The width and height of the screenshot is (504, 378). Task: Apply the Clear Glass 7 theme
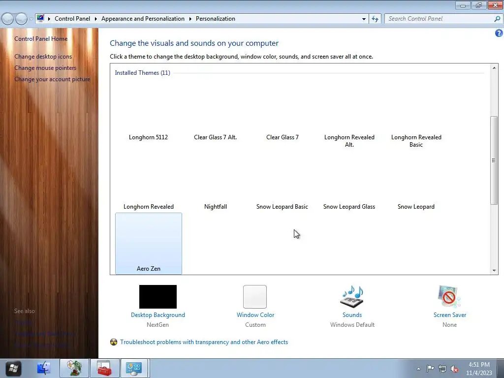282,111
